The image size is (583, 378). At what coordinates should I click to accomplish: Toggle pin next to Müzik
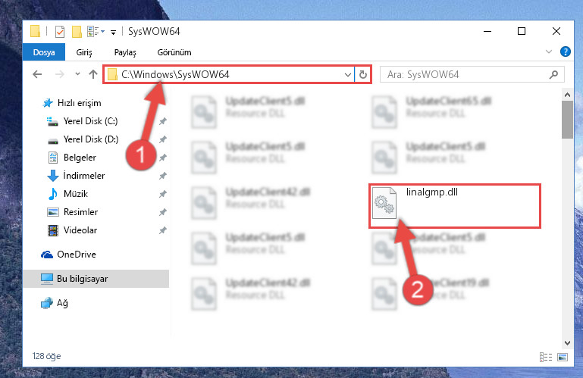[x=162, y=194]
